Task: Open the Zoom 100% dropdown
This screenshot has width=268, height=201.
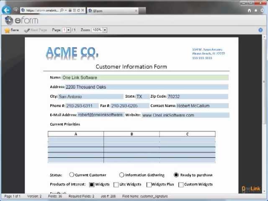Action: [x=105, y=30]
